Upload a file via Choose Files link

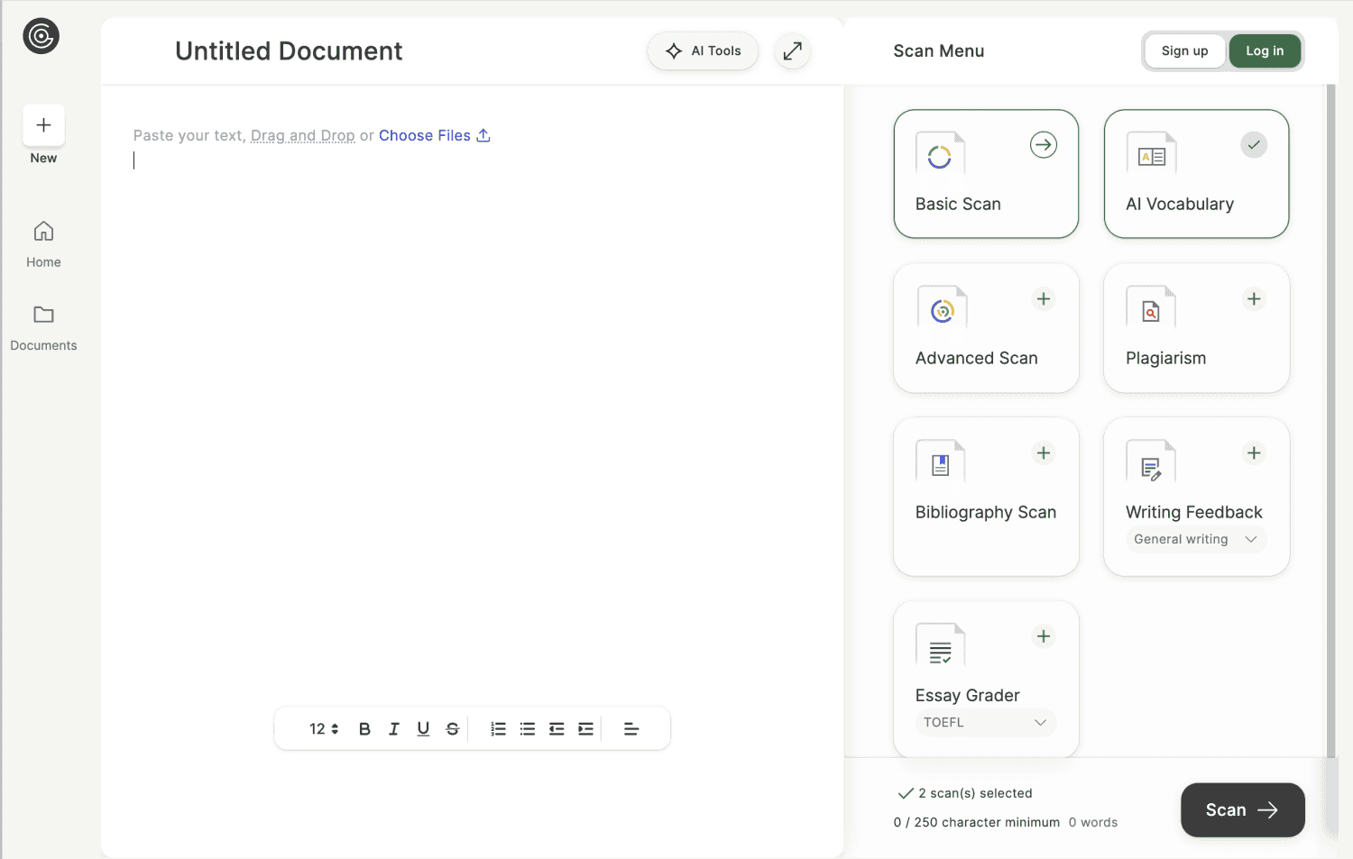click(424, 135)
